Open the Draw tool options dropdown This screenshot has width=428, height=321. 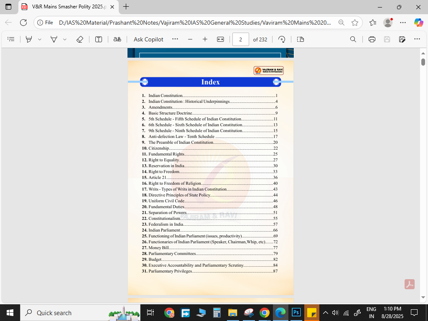coord(65,39)
